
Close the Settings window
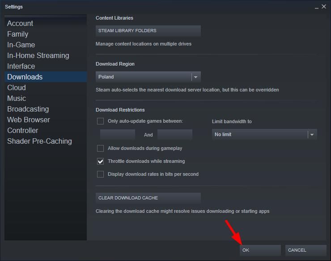click(x=324, y=7)
